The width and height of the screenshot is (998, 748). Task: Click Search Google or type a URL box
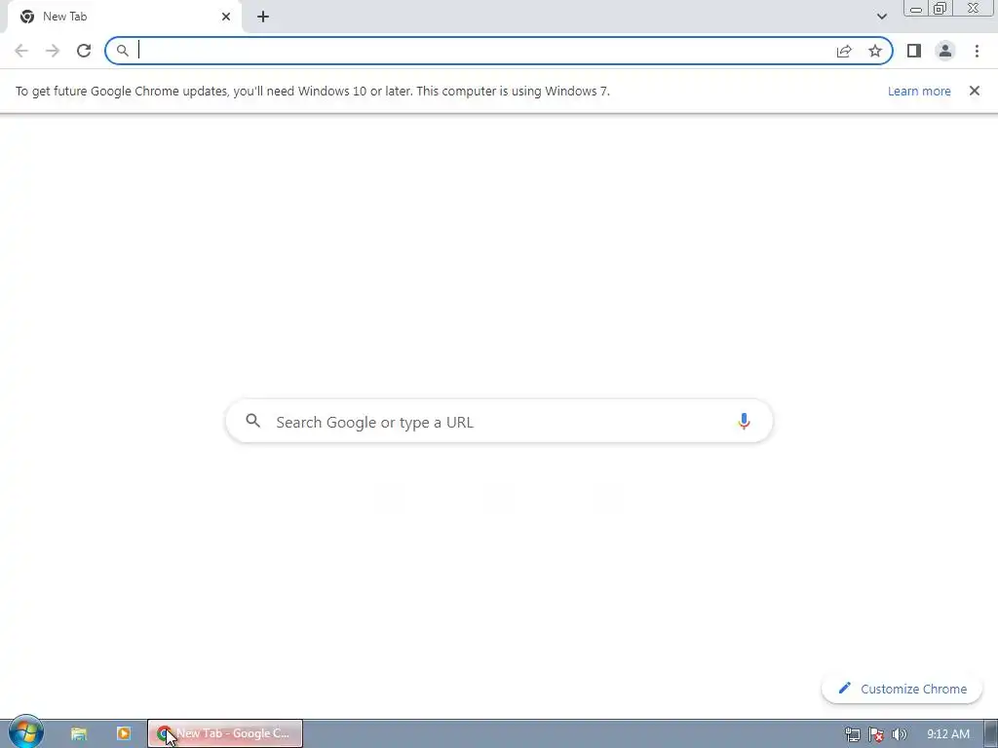499,421
